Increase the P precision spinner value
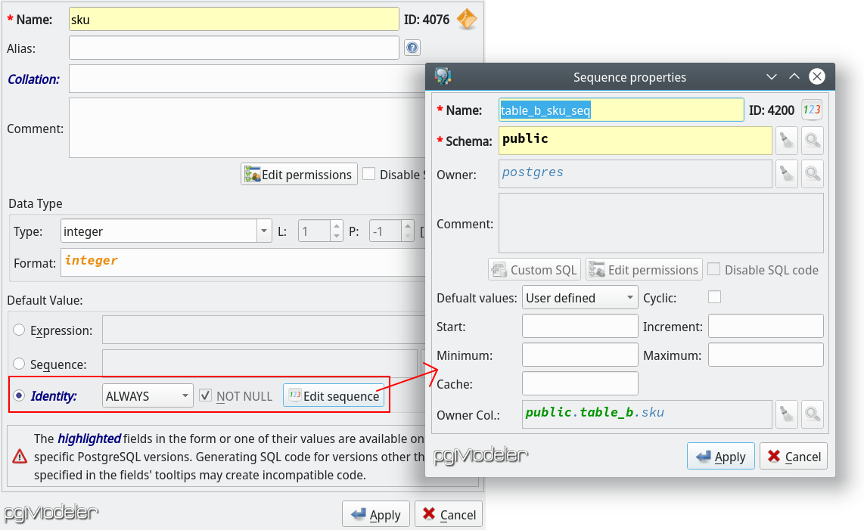Image resolution: width=864 pixels, height=530 pixels. pos(407,226)
